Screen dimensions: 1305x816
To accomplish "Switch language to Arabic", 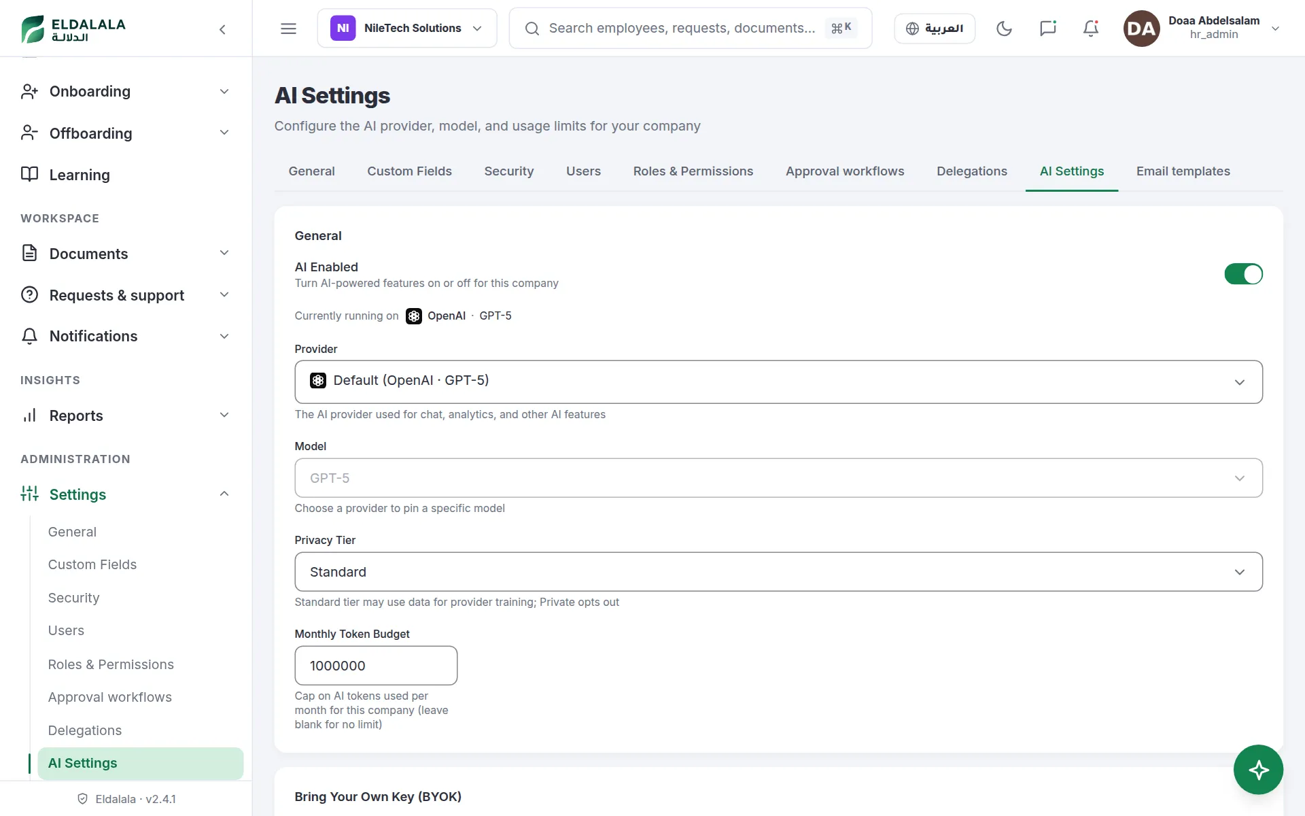I will click(935, 29).
